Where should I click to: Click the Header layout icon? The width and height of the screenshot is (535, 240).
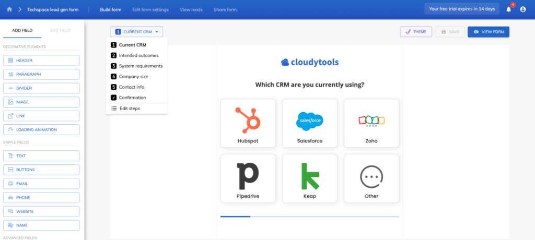(x=10, y=61)
